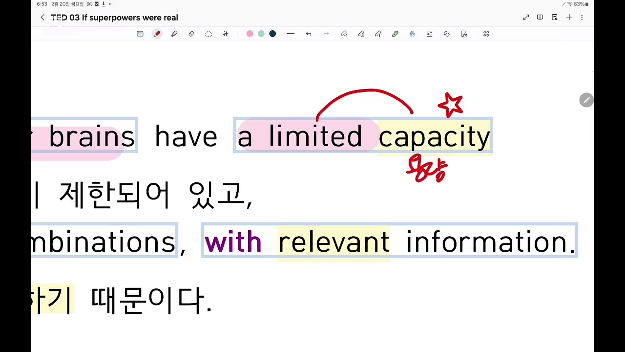Open the blue text style 'A' icon
The height and width of the screenshot is (352, 625).
(x=412, y=34)
